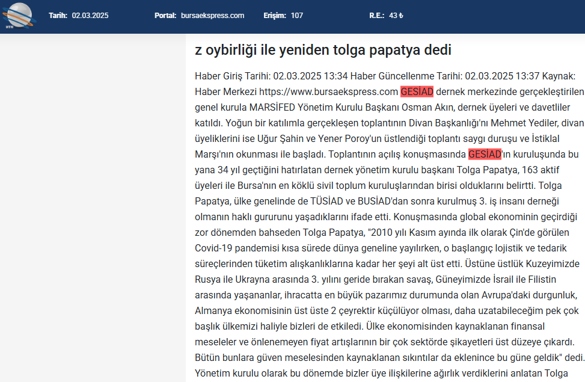Viewport: 585px width, 382px height.
Task: Select the Tarih date 02.03.2025
Action: click(x=90, y=16)
